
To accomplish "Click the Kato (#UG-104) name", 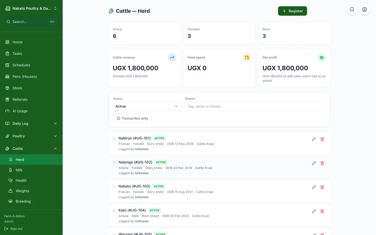I will click(132, 210).
